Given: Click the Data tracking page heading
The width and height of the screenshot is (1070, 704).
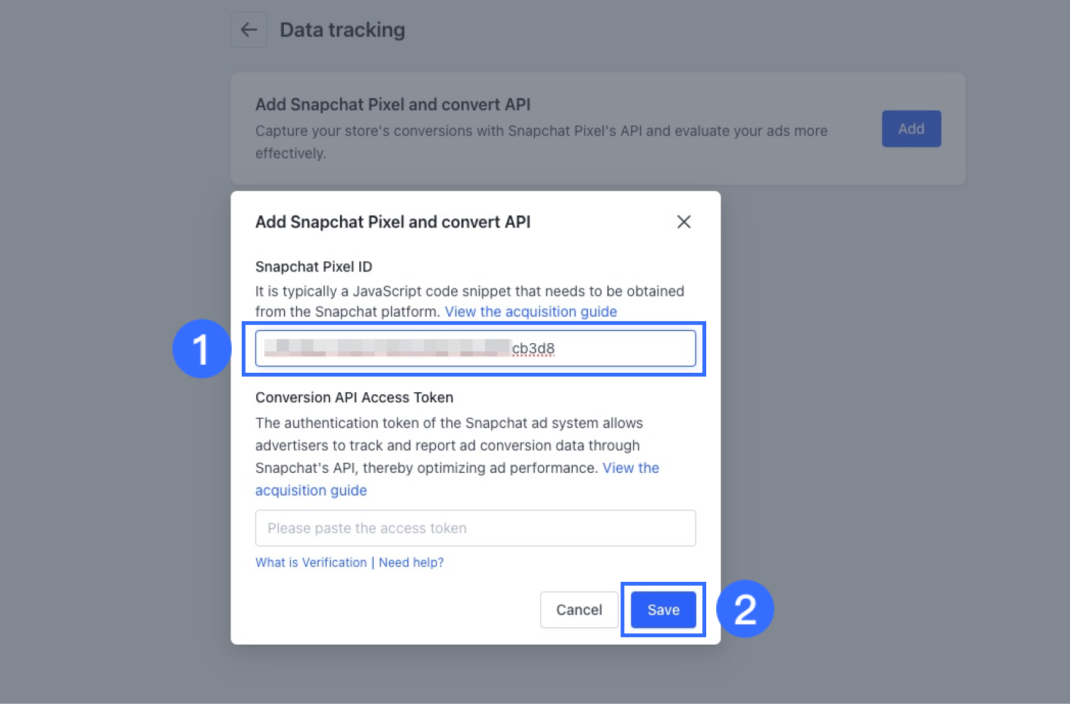Looking at the screenshot, I should (342, 30).
